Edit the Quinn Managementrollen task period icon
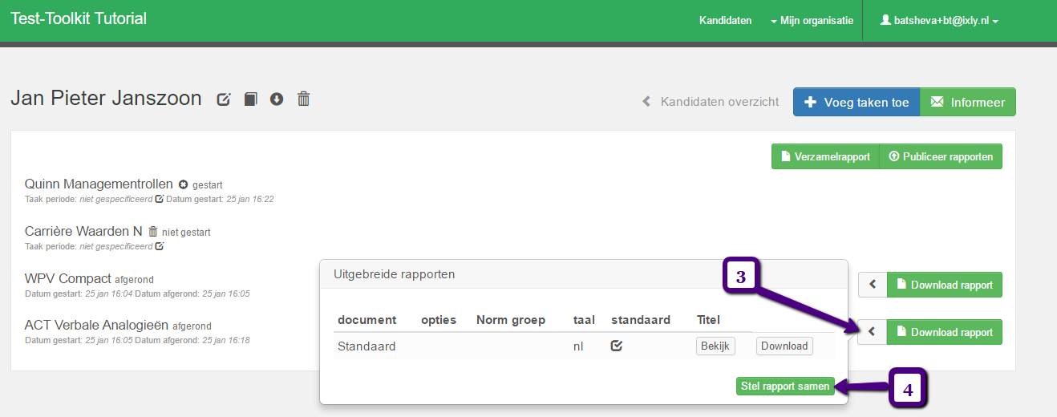 [x=160, y=198]
